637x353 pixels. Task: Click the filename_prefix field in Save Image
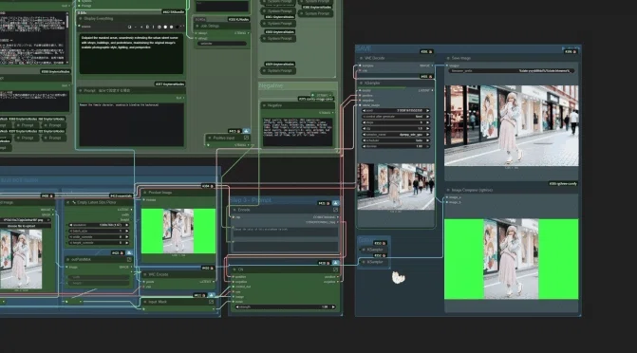click(x=511, y=70)
